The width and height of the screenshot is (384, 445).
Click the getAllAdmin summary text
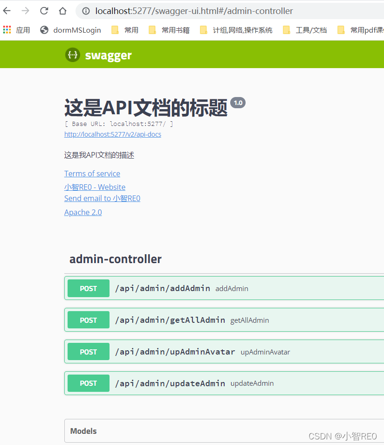[250, 320]
